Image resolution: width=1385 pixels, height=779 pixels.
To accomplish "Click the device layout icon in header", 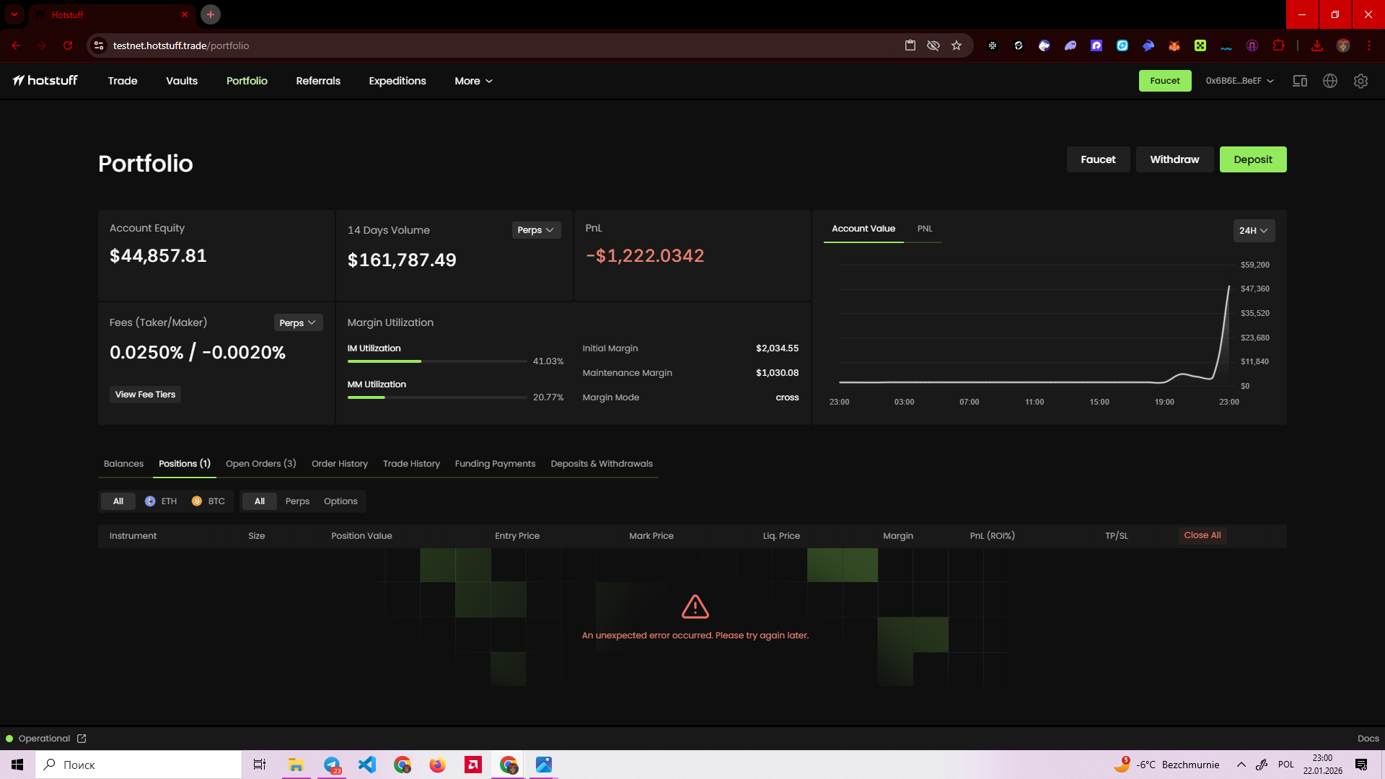I will [x=1300, y=81].
